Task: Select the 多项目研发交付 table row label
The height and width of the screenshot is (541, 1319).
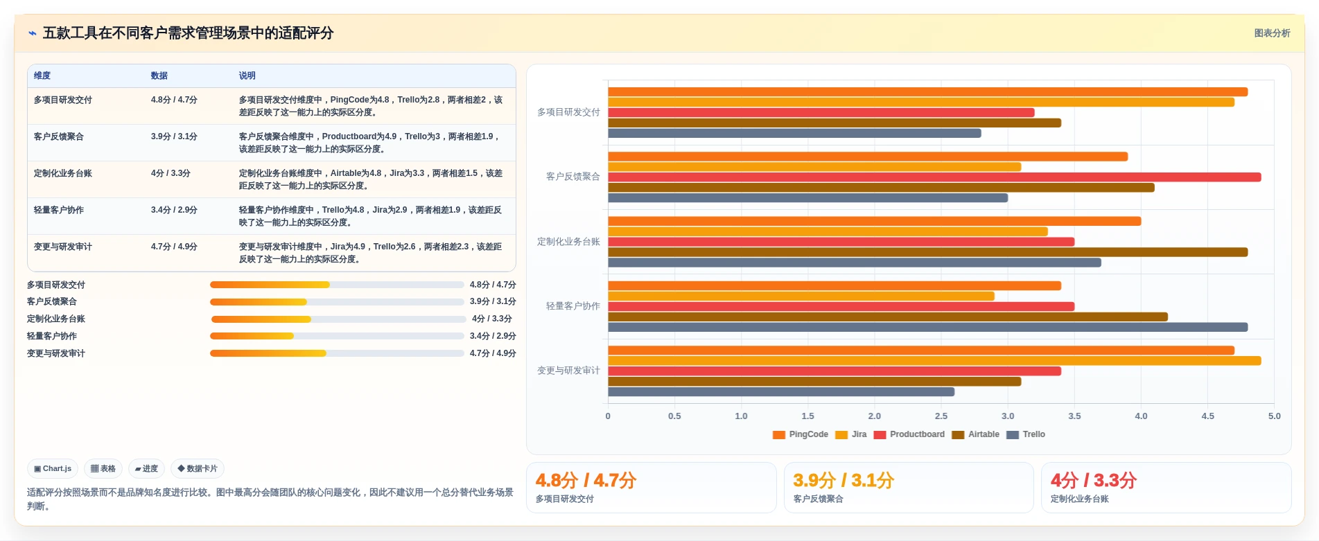Action: (63, 100)
